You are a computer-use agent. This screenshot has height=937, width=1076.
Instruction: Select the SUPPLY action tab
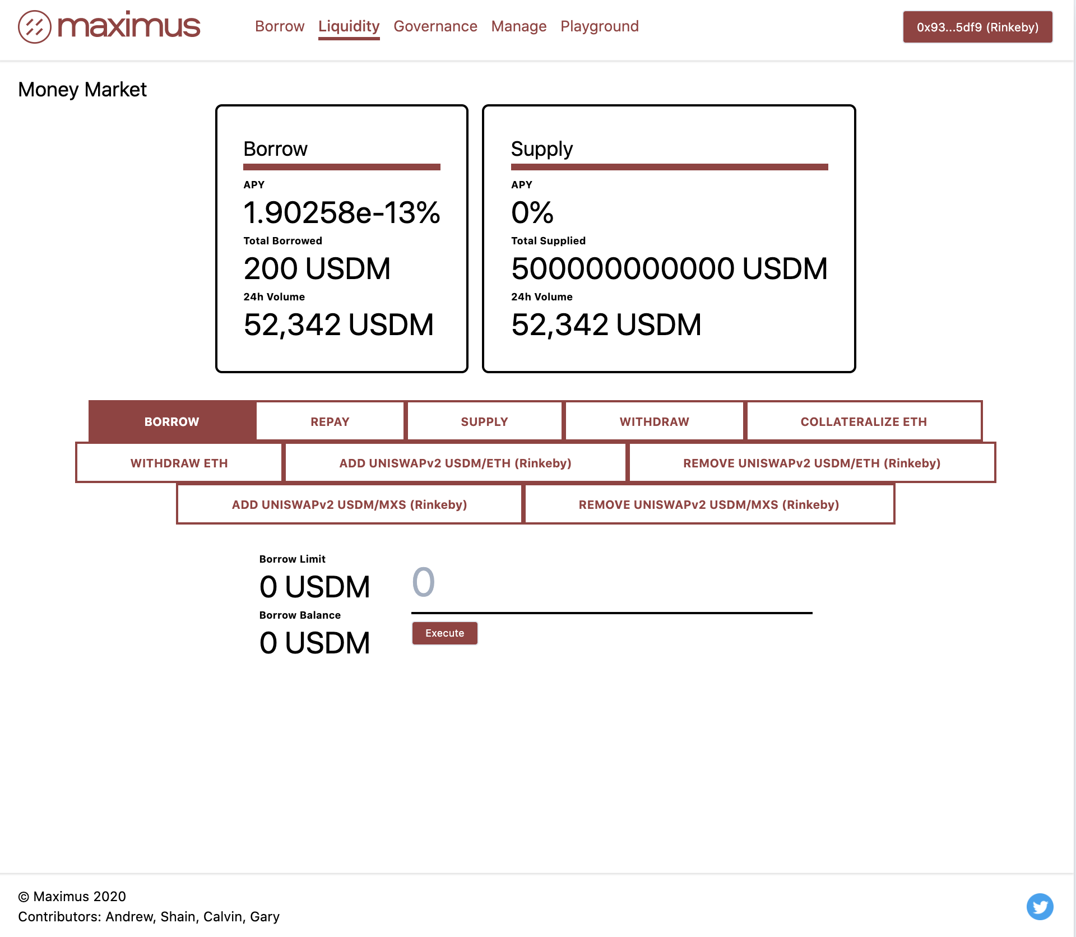(484, 421)
